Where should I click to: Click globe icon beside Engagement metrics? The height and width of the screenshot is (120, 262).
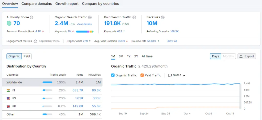pos(35,41)
